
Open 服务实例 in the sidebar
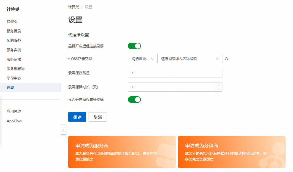click(x=14, y=50)
